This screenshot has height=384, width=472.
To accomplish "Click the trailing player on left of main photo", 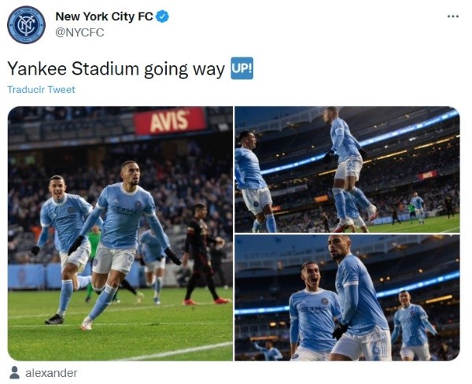I will pyautogui.click(x=65, y=247).
